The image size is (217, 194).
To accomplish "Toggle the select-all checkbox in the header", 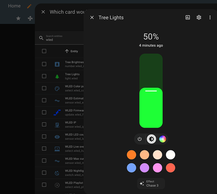I will [44, 51].
